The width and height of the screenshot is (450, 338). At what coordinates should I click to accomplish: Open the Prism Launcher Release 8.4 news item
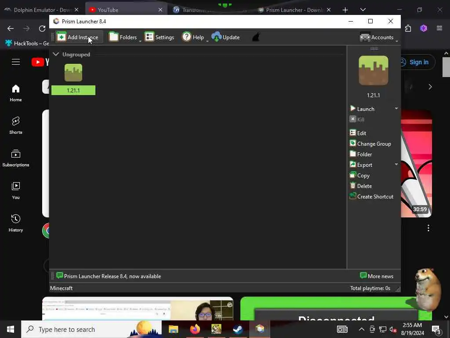109,276
